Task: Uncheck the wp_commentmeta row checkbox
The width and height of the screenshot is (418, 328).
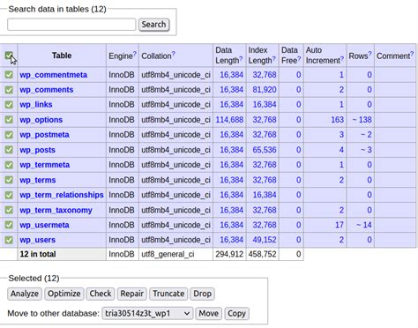Action: point(9,75)
